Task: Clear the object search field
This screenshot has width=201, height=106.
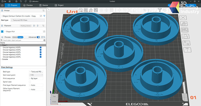Action: point(44,40)
